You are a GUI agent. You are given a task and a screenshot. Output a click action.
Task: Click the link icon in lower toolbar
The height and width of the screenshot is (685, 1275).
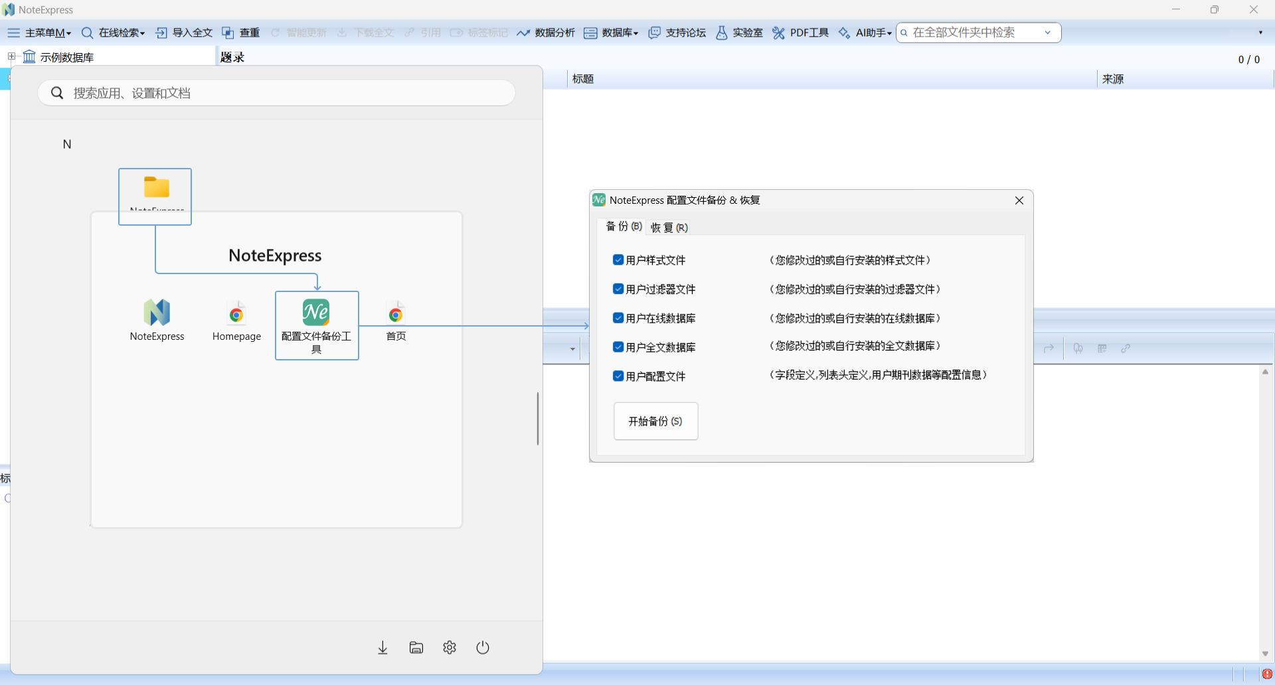pyautogui.click(x=1126, y=348)
